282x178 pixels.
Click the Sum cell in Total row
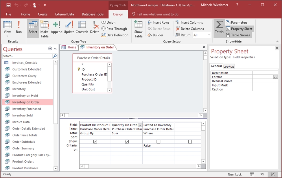click(127, 133)
